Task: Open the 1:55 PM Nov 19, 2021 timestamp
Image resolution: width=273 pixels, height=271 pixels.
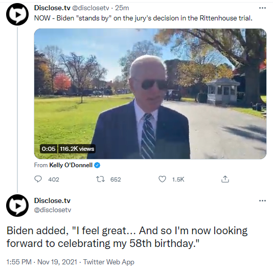Action: click(42, 262)
